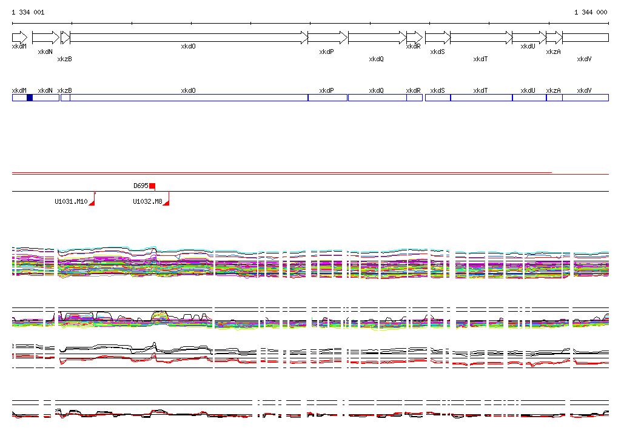Click the xkdT label under the top arrow
621x433 pixels.
click(480, 59)
